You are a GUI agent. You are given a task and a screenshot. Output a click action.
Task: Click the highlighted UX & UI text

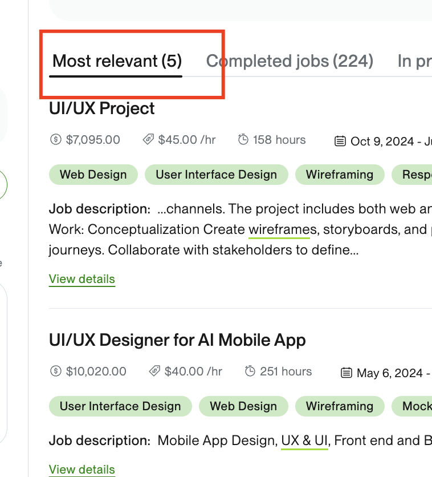pos(304,441)
